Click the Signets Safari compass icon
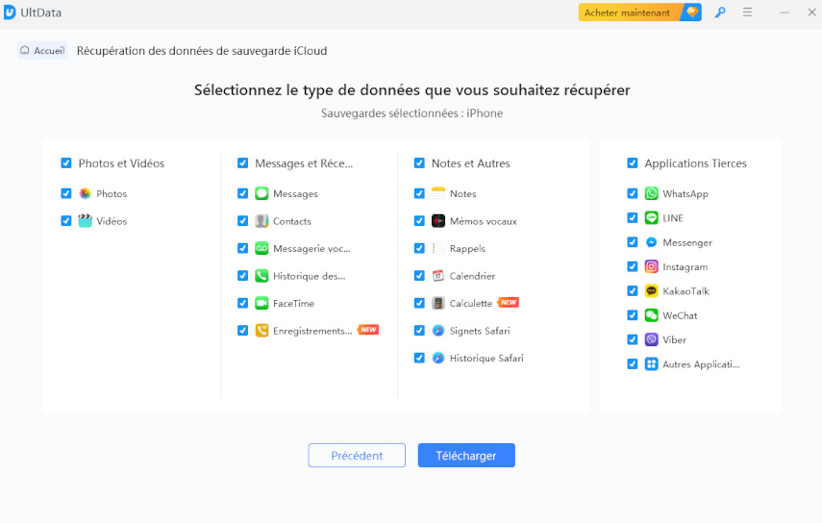Screen dimensions: 822x523 [x=438, y=331]
